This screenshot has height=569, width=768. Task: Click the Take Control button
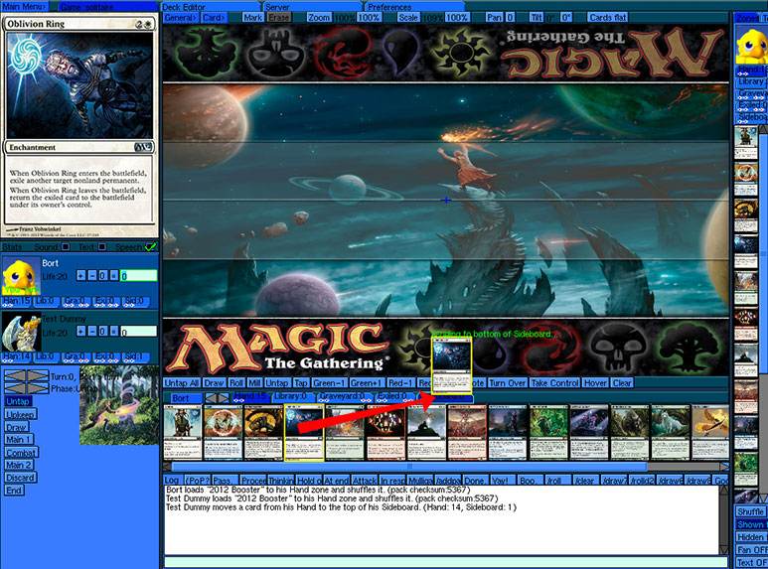click(553, 383)
